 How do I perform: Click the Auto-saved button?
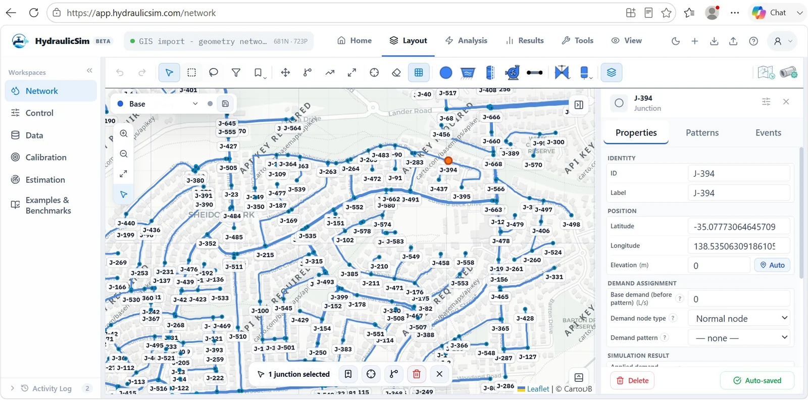757,381
